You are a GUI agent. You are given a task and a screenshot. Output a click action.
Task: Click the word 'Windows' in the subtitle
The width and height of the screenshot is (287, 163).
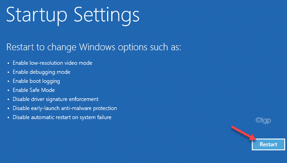97,47
